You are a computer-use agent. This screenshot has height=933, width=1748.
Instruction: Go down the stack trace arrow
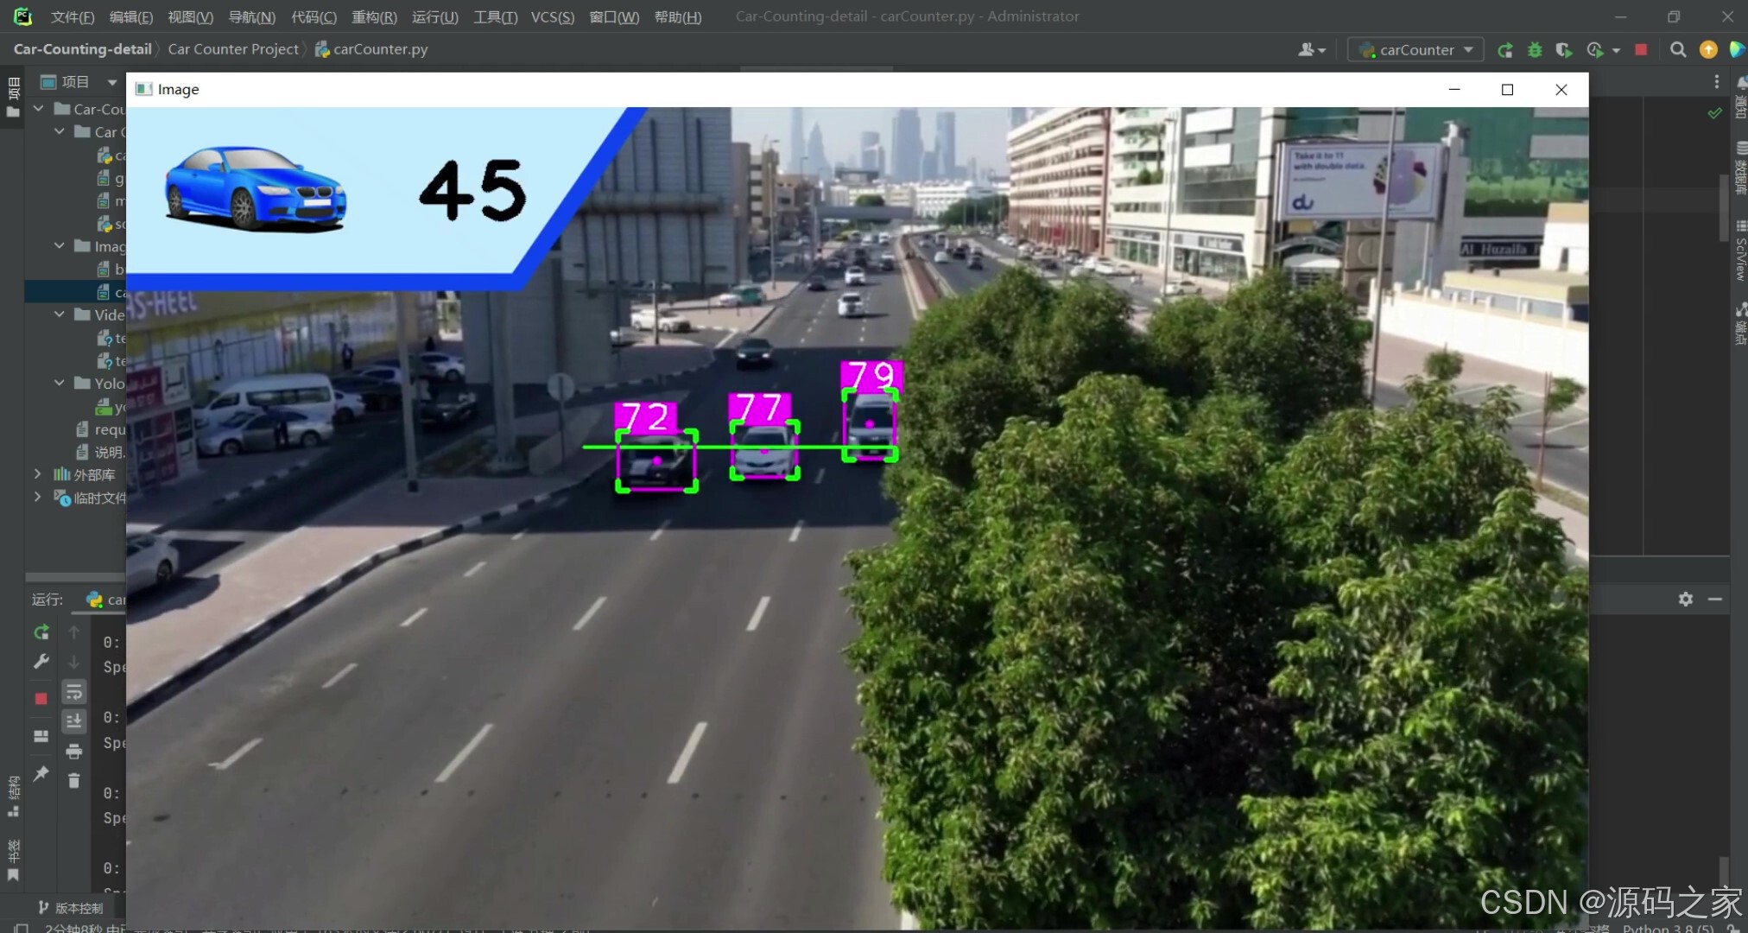point(74,662)
